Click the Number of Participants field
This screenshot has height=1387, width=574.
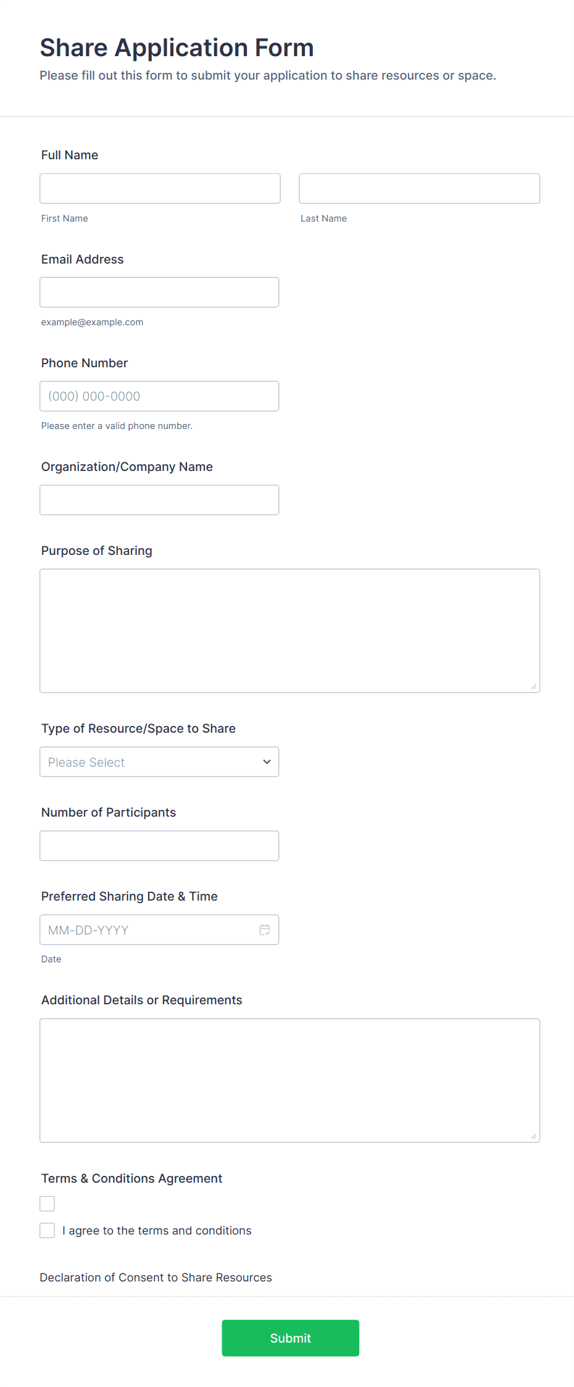click(159, 846)
